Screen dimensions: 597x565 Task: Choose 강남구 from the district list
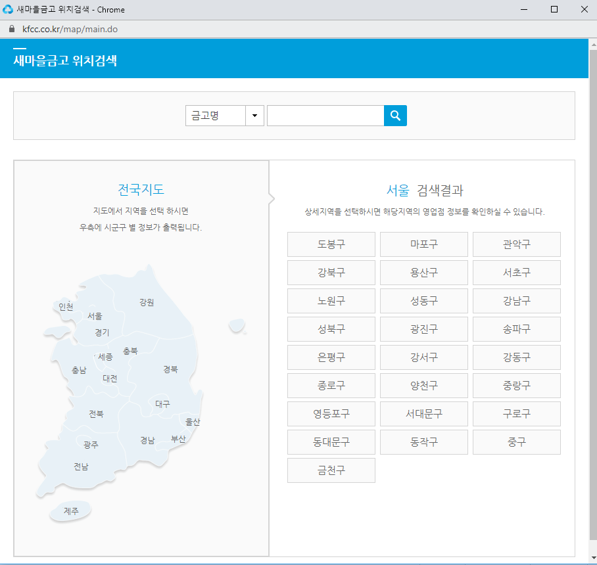tap(517, 301)
